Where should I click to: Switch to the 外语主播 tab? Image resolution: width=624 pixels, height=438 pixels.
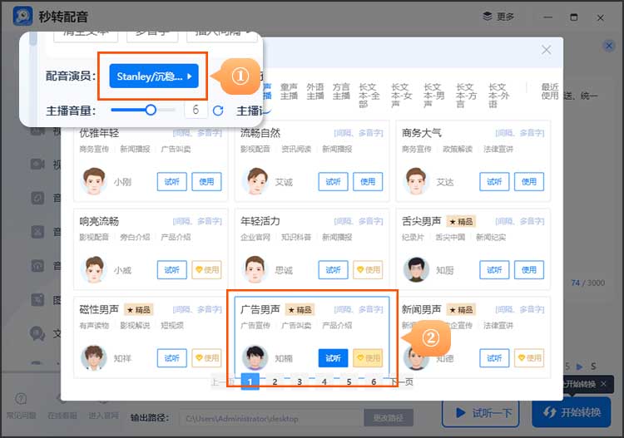point(315,91)
